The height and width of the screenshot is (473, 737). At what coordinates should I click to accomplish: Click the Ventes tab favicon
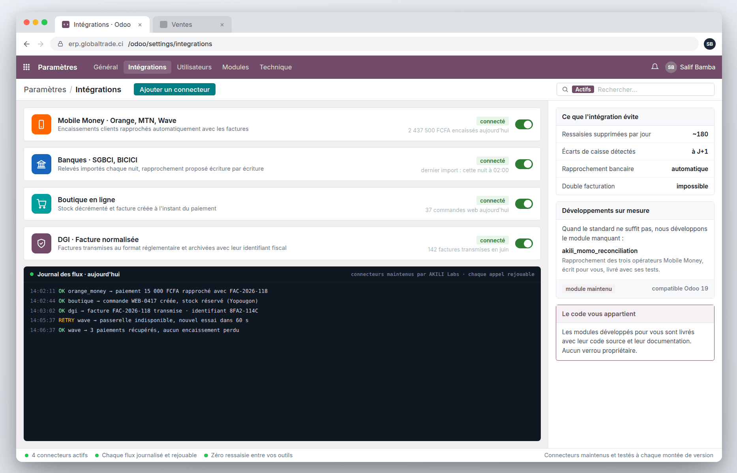click(163, 24)
